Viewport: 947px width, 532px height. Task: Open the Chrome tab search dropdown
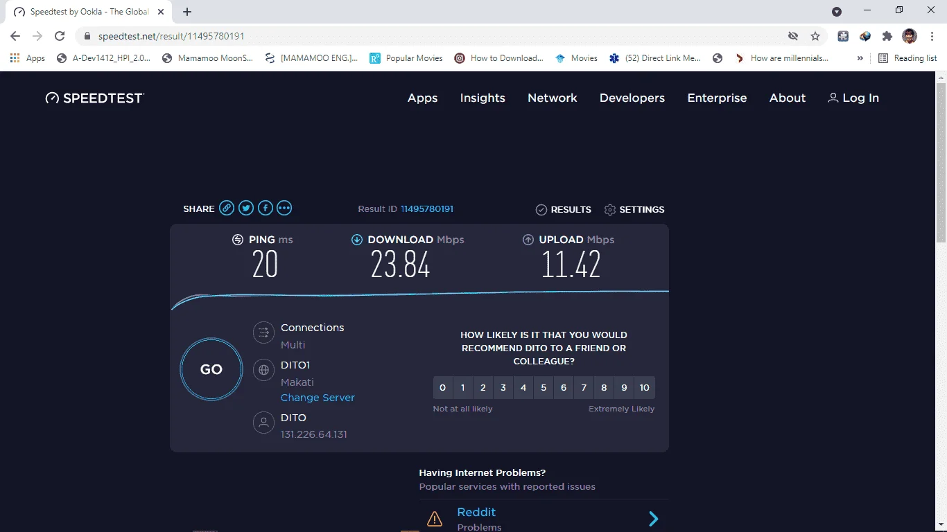tap(837, 11)
